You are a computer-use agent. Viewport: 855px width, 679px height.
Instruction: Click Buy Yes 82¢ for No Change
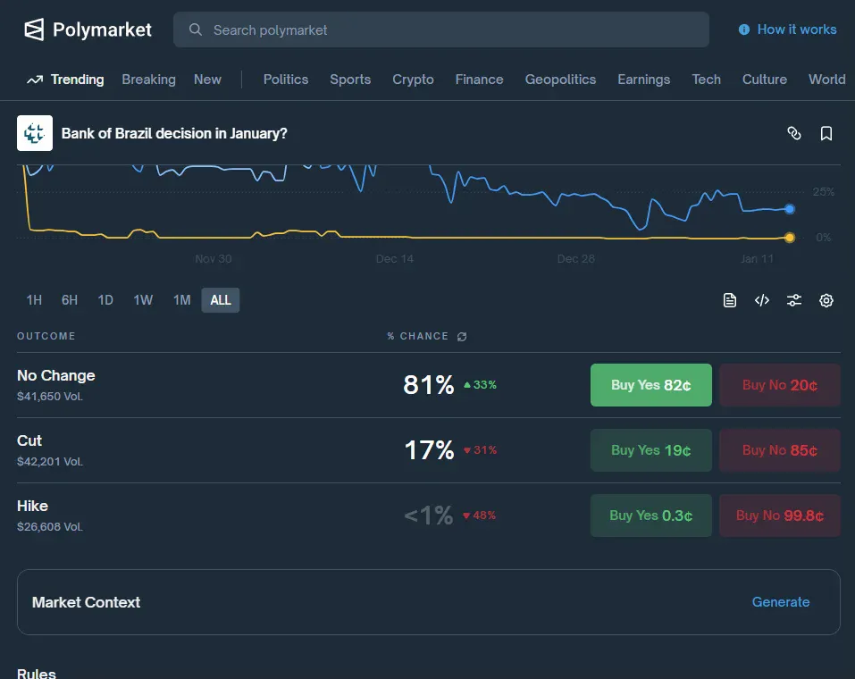(x=651, y=385)
